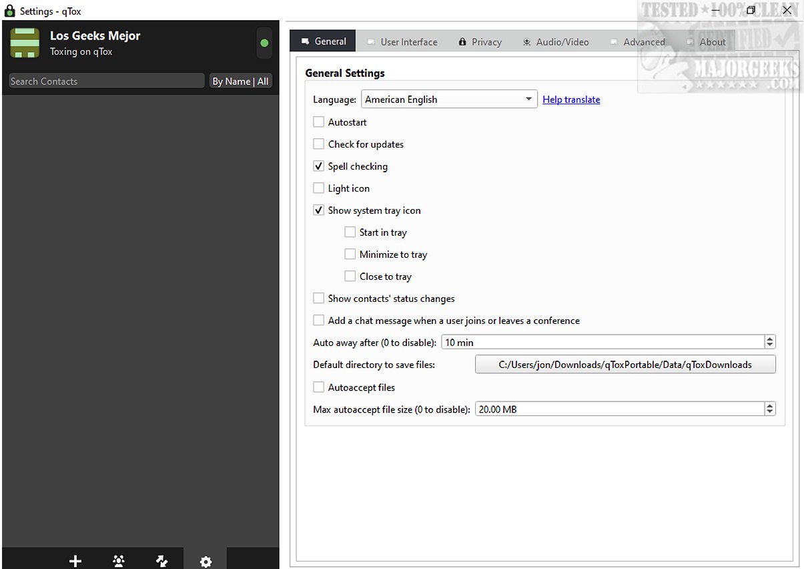Click the user avatar image

pos(25,43)
